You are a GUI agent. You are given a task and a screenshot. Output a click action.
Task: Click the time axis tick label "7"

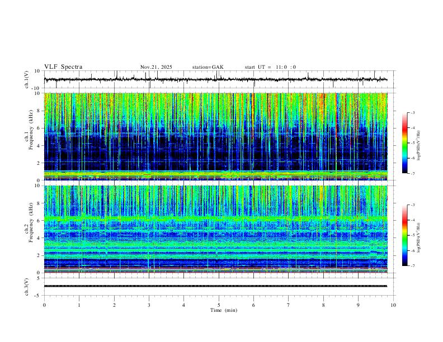coord(289,305)
